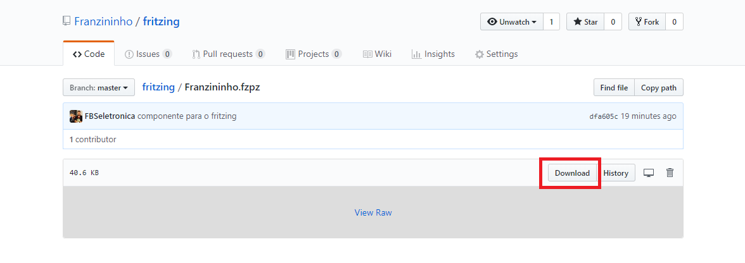Open the Settings tab
Image resolution: width=745 pixels, height=263 pixels.
pos(497,54)
